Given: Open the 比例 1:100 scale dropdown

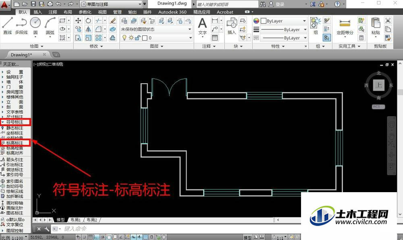Looking at the screenshot, I should (15, 238).
